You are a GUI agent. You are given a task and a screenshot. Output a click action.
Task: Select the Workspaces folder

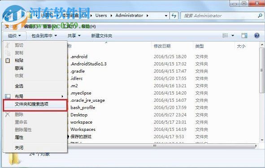pos(83,129)
